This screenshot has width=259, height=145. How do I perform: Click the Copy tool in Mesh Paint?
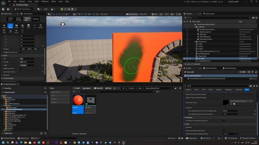[4, 31]
